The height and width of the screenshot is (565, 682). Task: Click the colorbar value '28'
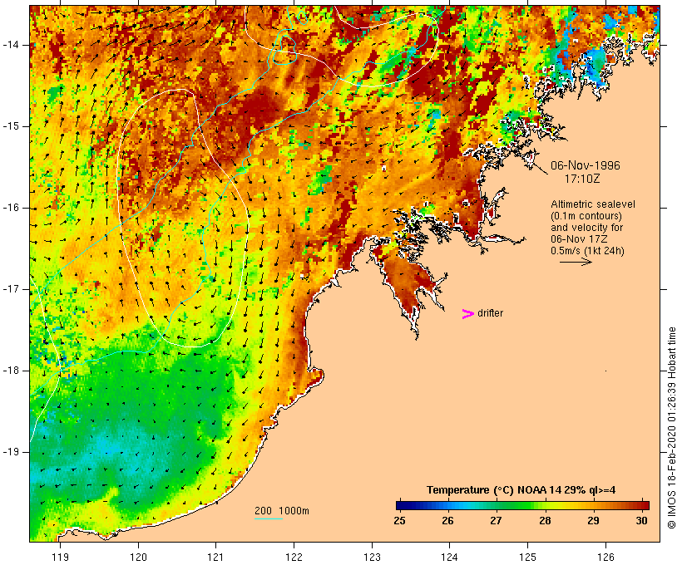(x=545, y=520)
